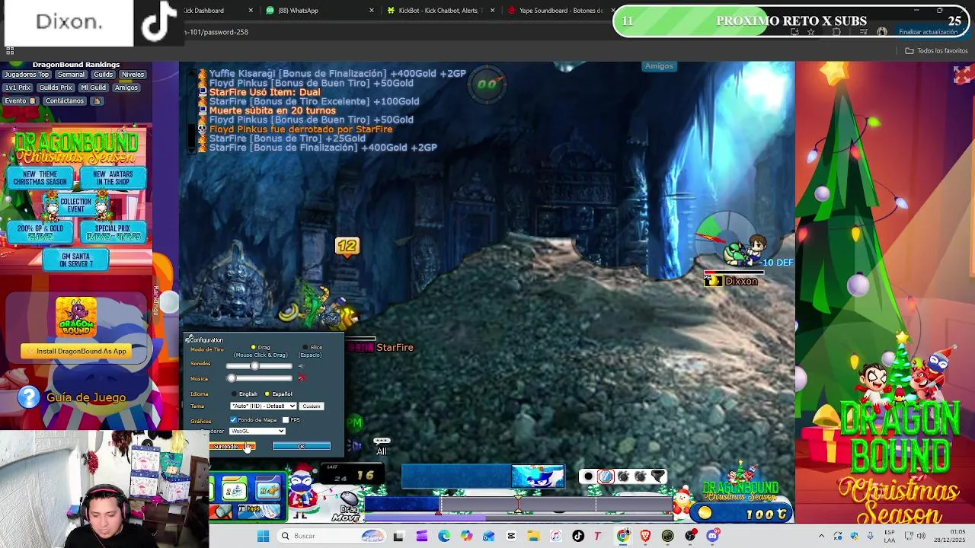This screenshot has width=975, height=548.
Task: Switch to the WhatsApp browser tab
Action: tap(320, 11)
